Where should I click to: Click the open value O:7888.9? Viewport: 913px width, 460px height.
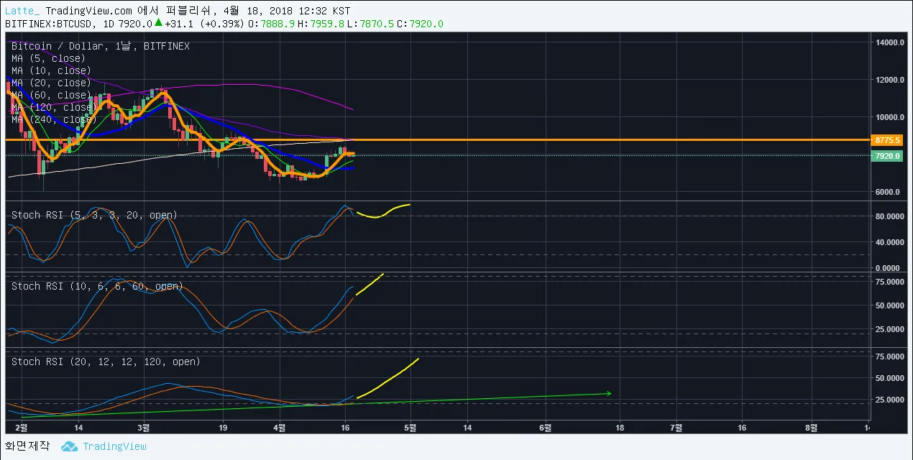pos(272,24)
